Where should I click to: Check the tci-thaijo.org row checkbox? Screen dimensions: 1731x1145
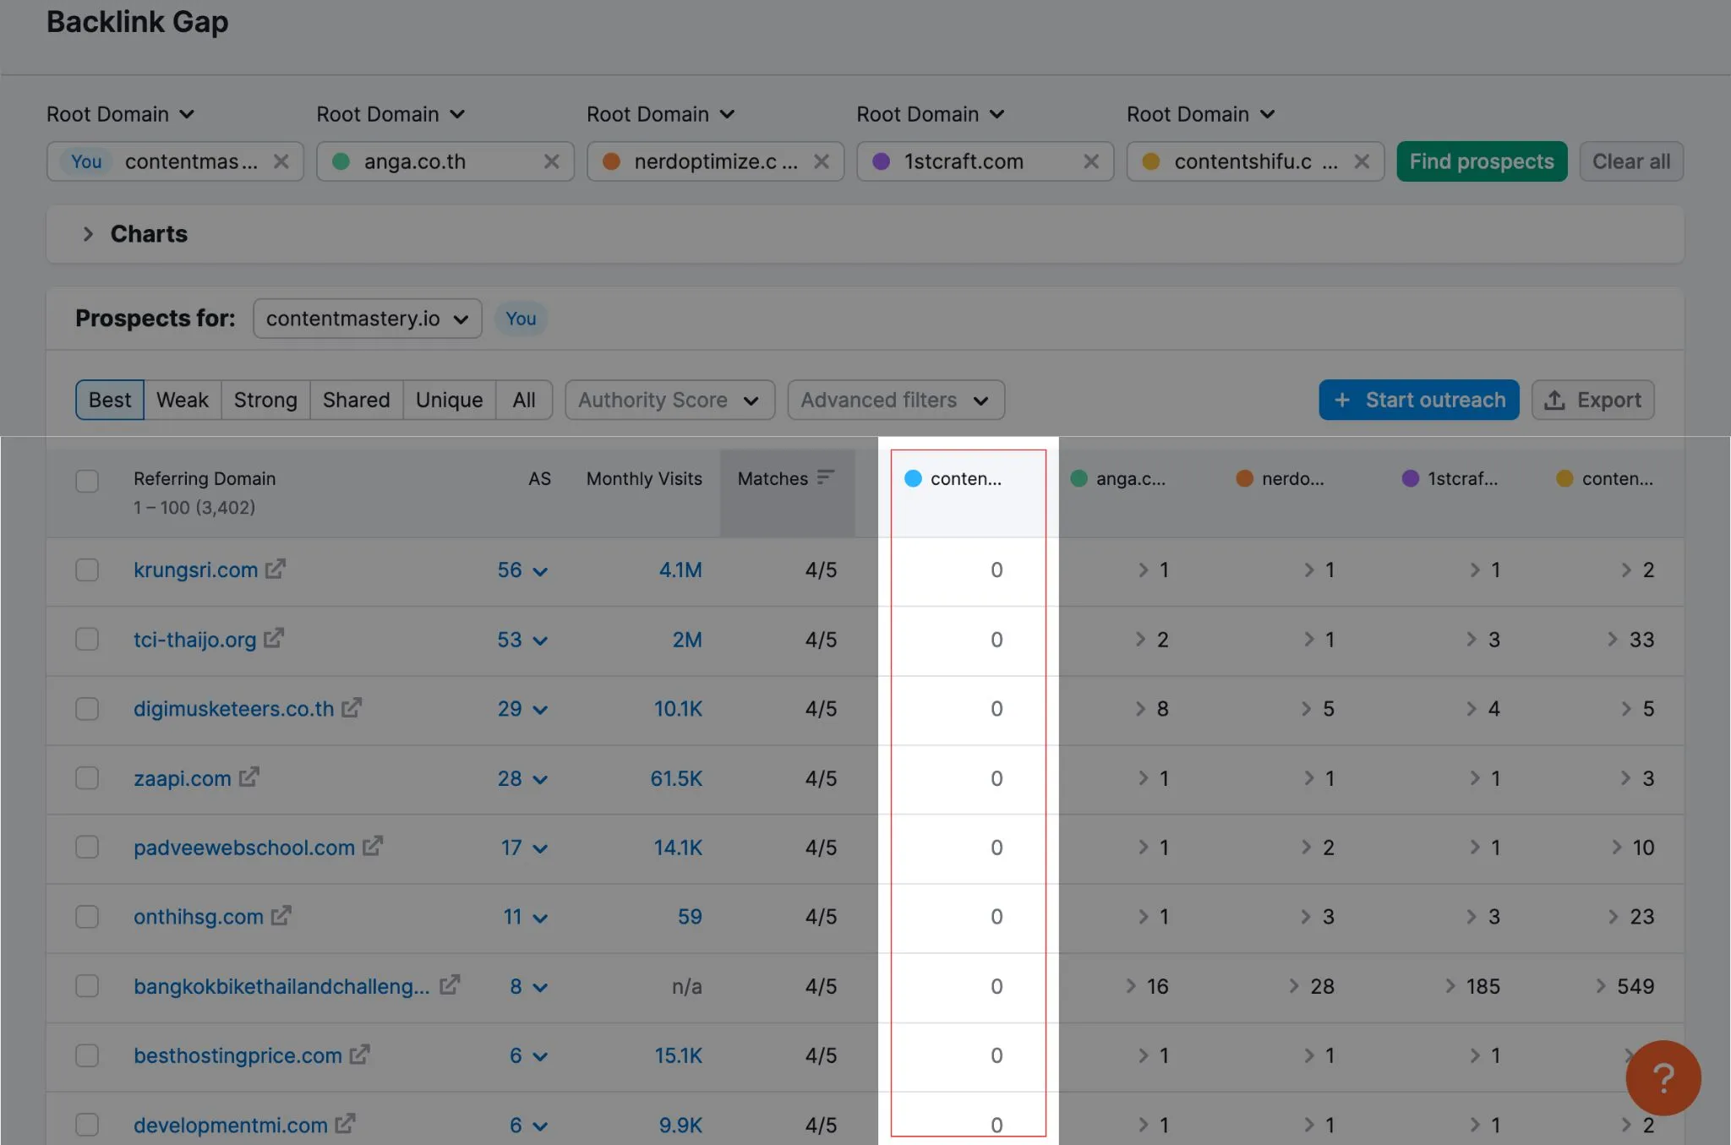tap(87, 639)
